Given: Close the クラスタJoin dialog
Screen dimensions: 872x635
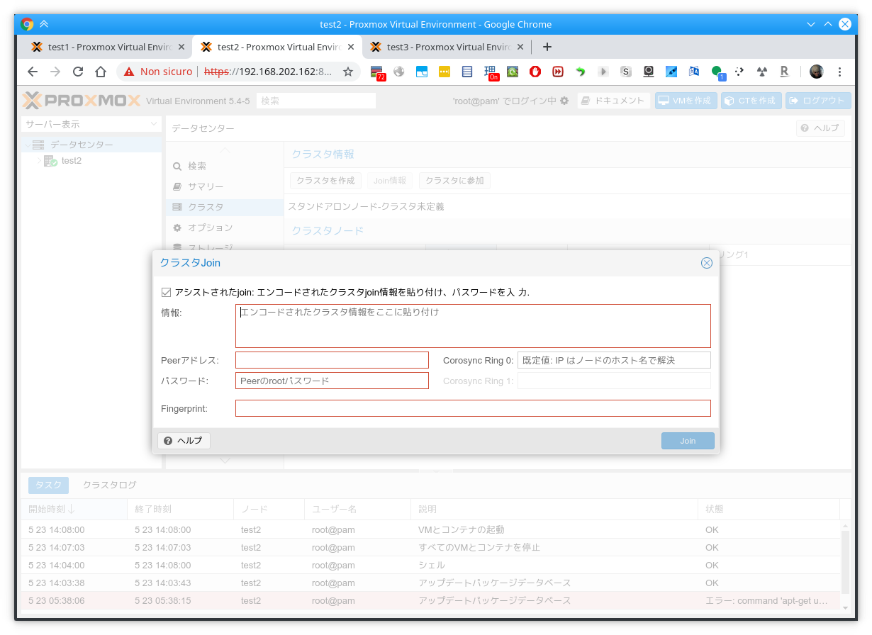Looking at the screenshot, I should [706, 263].
